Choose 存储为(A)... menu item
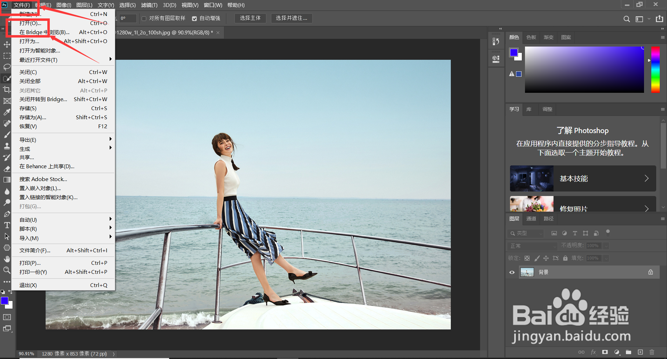Image resolution: width=667 pixels, height=359 pixels. 63,117
